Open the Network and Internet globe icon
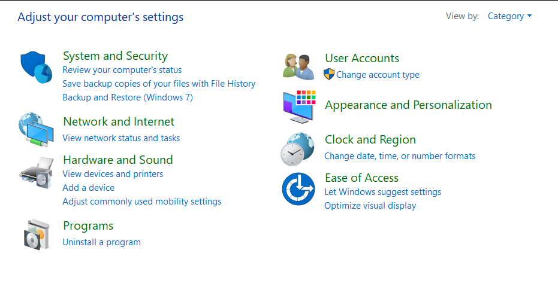The image size is (558, 305). 37,130
